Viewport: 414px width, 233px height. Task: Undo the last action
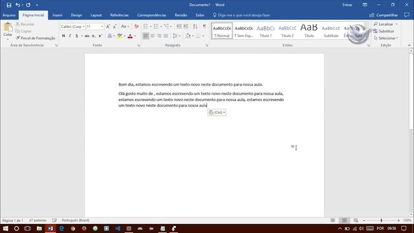(17, 5)
